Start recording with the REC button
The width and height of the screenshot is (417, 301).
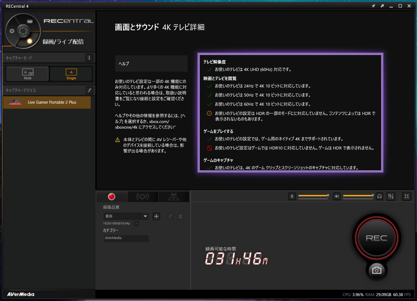pyautogui.click(x=377, y=238)
